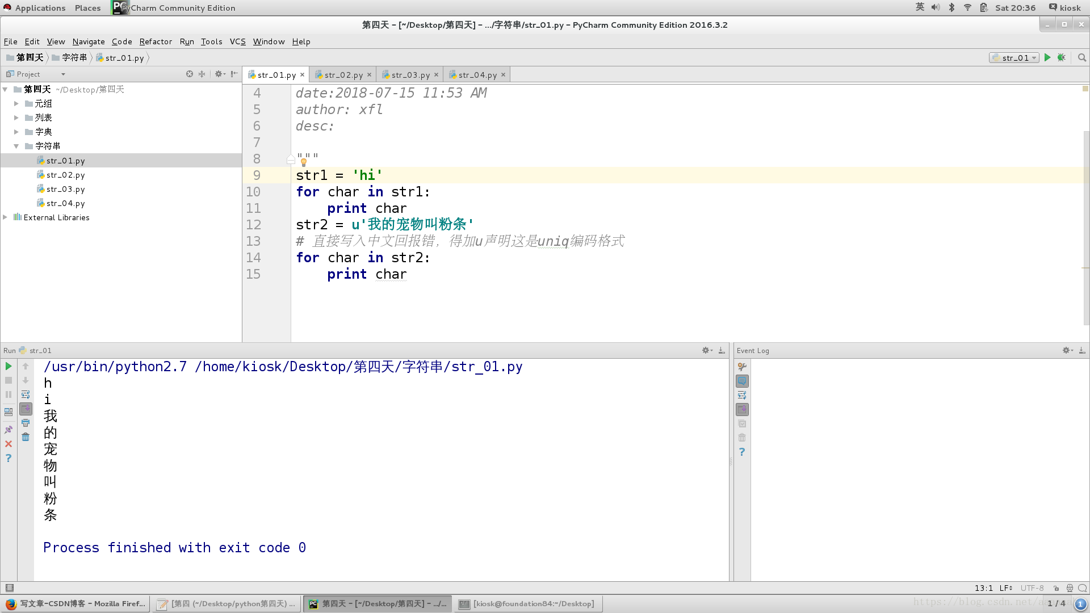The height and width of the screenshot is (613, 1090).
Task: Click the stop process icon in Run panel
Action: 9,380
